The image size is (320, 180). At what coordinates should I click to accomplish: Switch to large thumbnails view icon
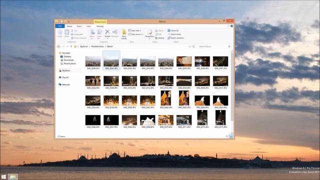coord(231,136)
